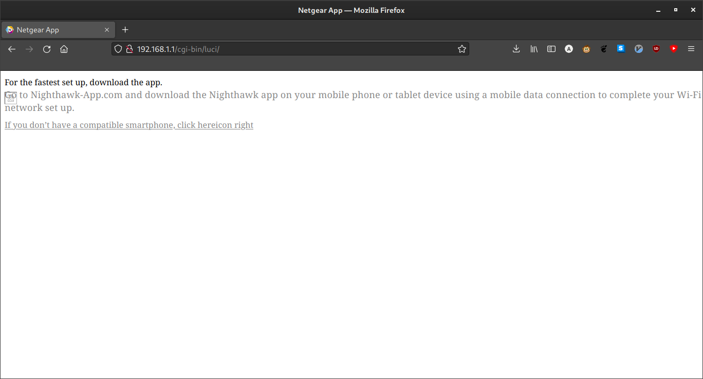Bookmark this page with the star
Screen dimensions: 703x379
461,49
